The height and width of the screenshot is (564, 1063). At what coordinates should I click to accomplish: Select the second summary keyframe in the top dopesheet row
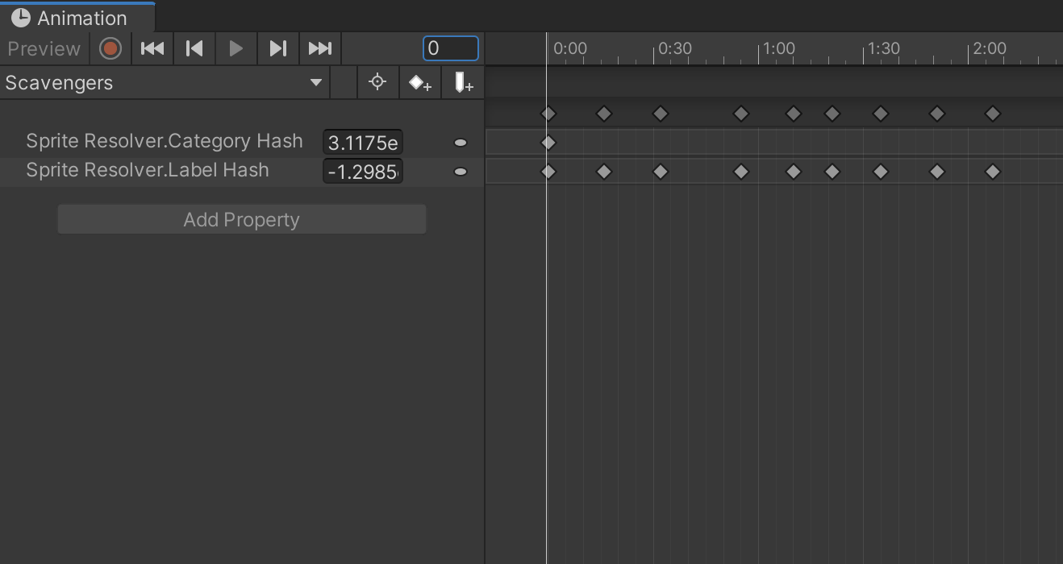tap(604, 114)
